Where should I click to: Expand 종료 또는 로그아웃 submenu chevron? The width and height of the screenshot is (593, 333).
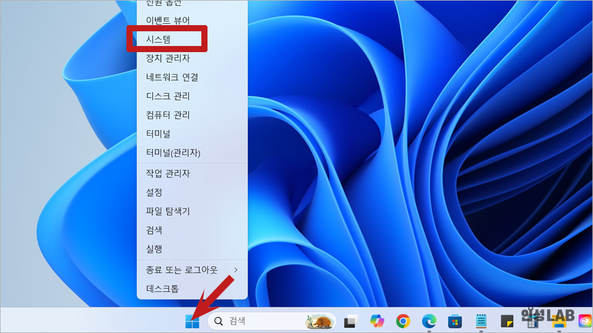(x=236, y=270)
